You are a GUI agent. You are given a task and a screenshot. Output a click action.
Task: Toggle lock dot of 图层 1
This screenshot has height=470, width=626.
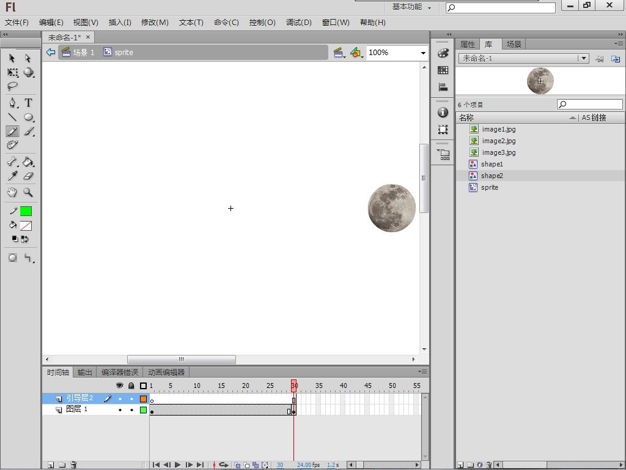click(x=131, y=410)
